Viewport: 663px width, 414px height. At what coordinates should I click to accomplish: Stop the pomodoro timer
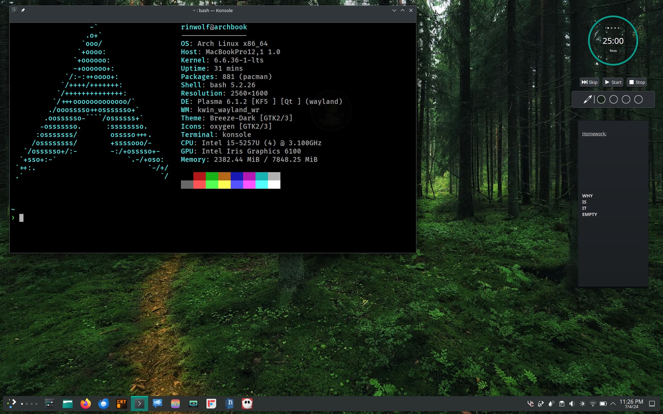637,82
